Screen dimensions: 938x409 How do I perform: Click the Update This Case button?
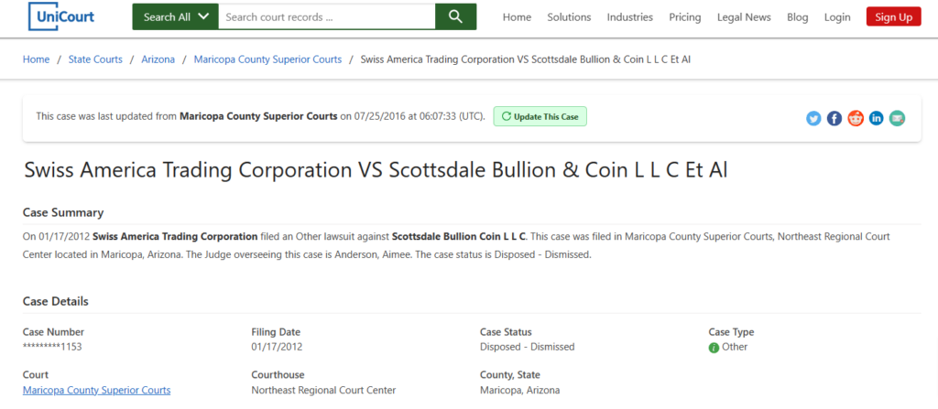(540, 116)
